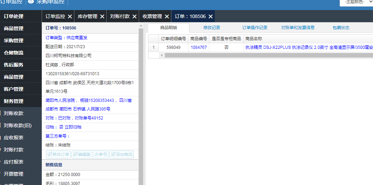Click the 金额：21250.0000 value
The image size is (373, 185).
point(63,175)
